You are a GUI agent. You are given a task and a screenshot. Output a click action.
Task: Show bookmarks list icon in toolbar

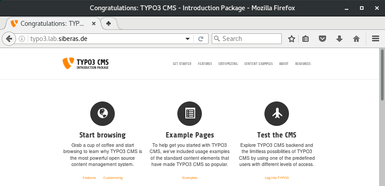tap(305, 39)
